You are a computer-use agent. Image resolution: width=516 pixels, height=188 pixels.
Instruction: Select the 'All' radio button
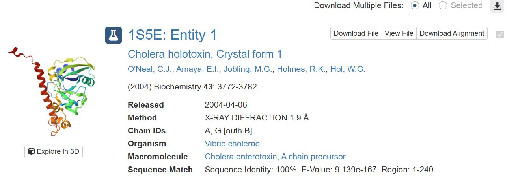415,6
